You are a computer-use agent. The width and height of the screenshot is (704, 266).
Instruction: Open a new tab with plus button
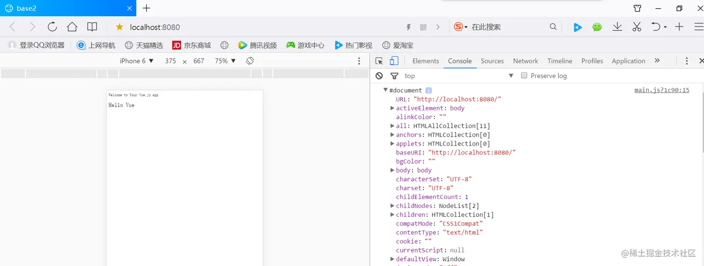(x=147, y=8)
